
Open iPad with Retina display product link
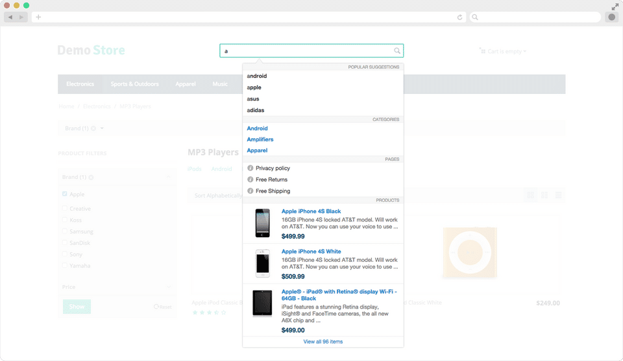tap(339, 295)
